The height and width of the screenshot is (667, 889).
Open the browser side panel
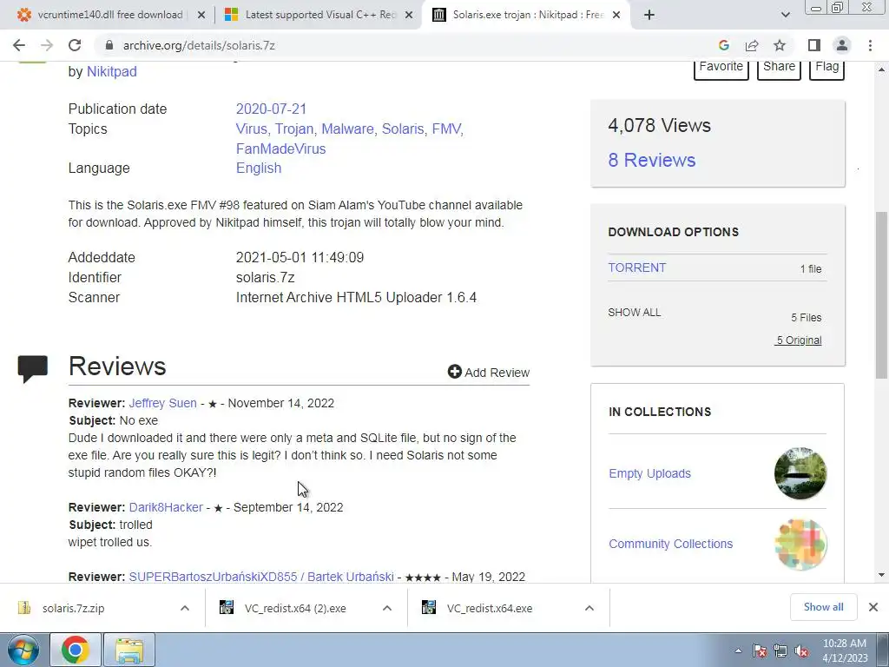[x=814, y=45]
